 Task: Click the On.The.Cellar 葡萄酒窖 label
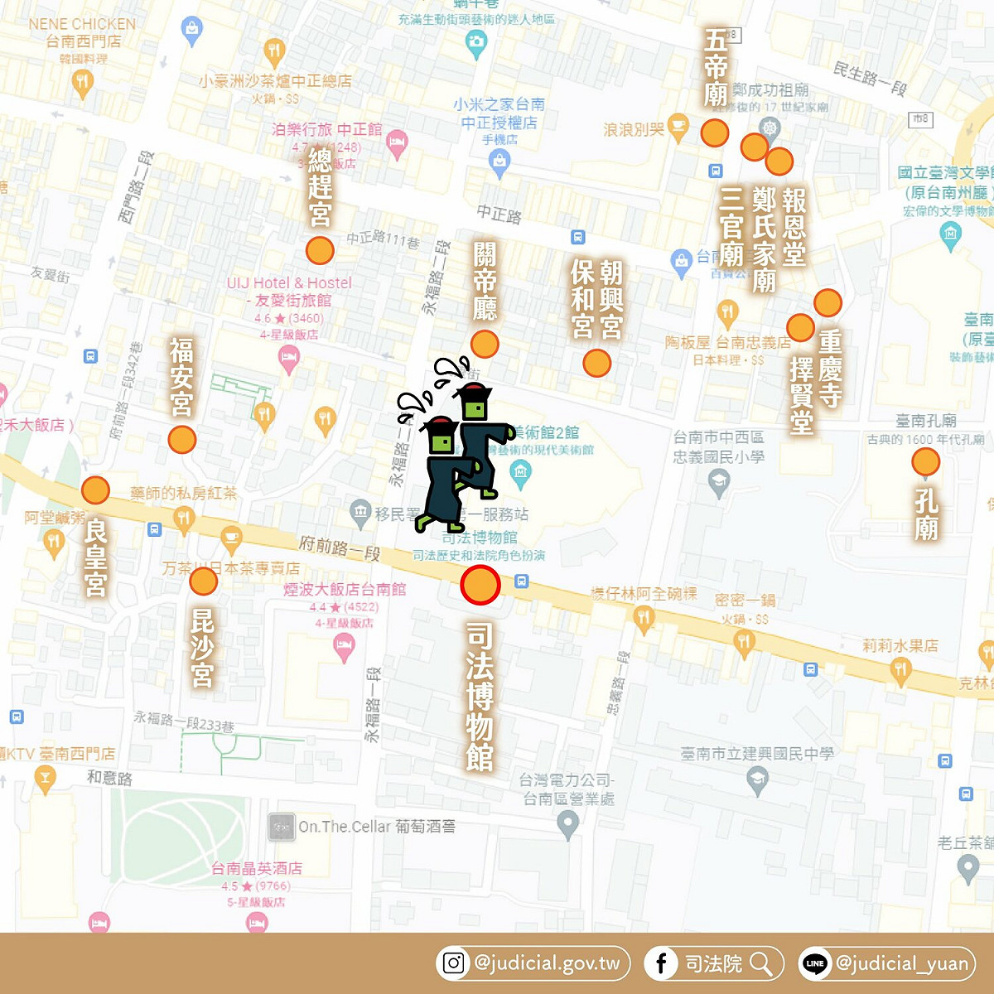(x=377, y=826)
